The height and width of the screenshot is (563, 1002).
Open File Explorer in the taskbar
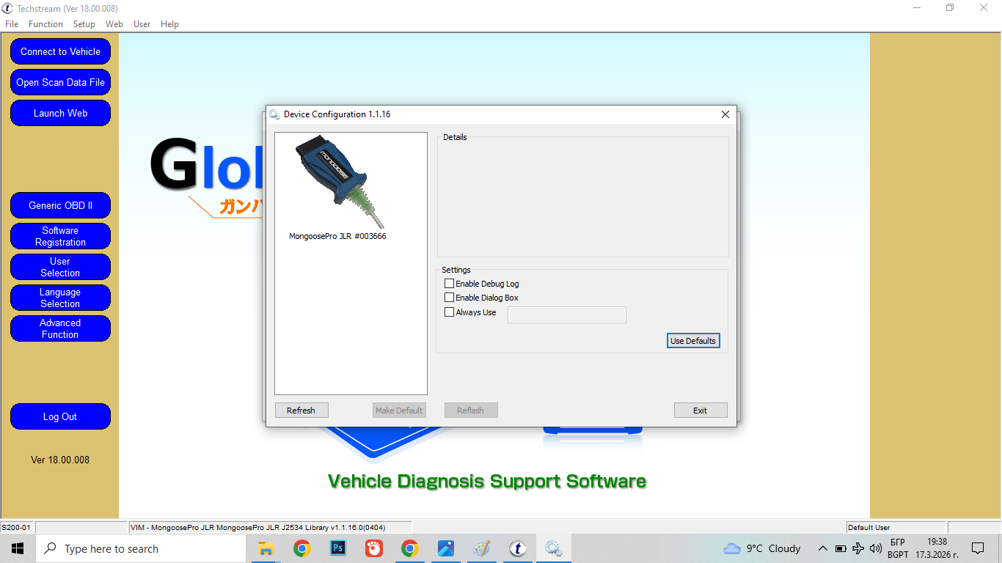pyautogui.click(x=266, y=548)
